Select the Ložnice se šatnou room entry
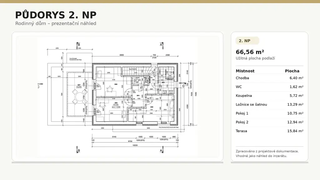Viewport: 320px width, 180px height. (x=269, y=104)
